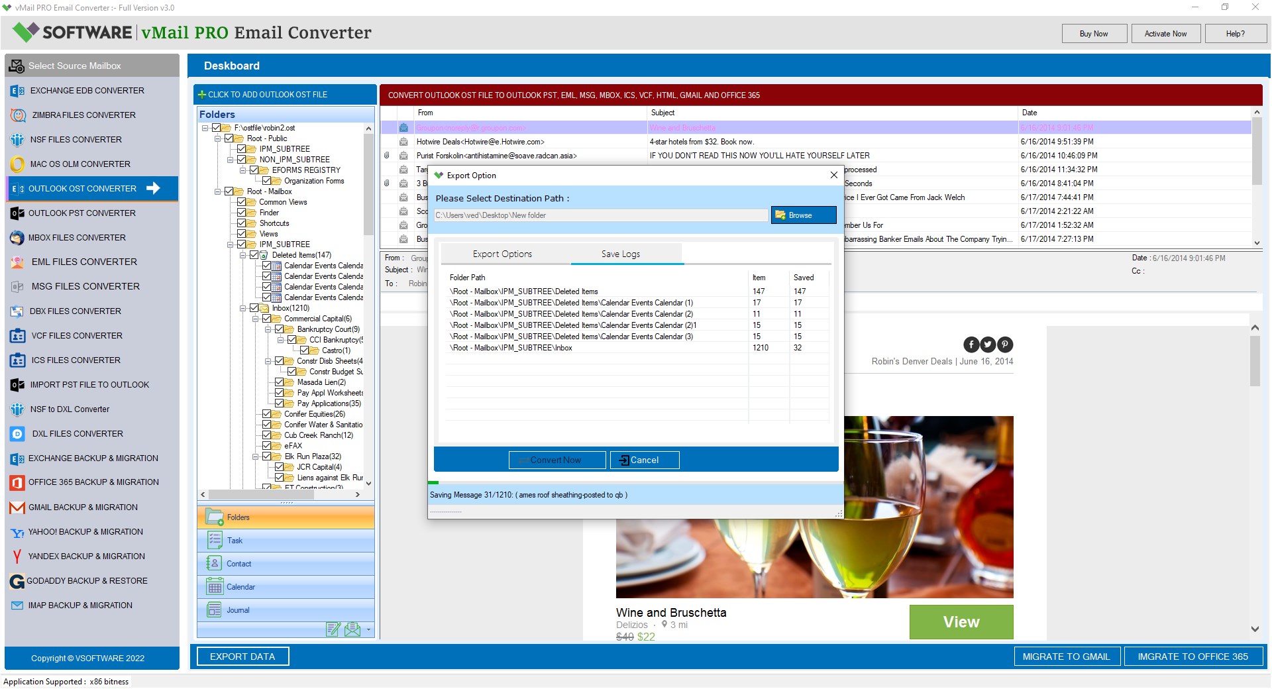Collapse the Root - Public node

[218, 138]
